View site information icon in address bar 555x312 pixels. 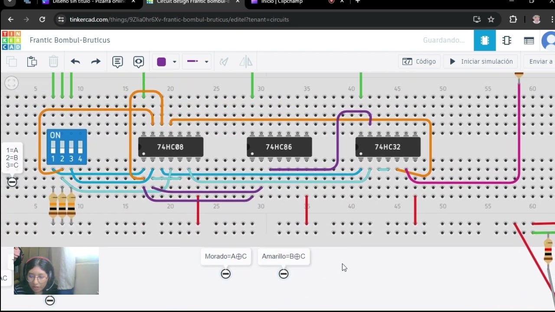61,19
